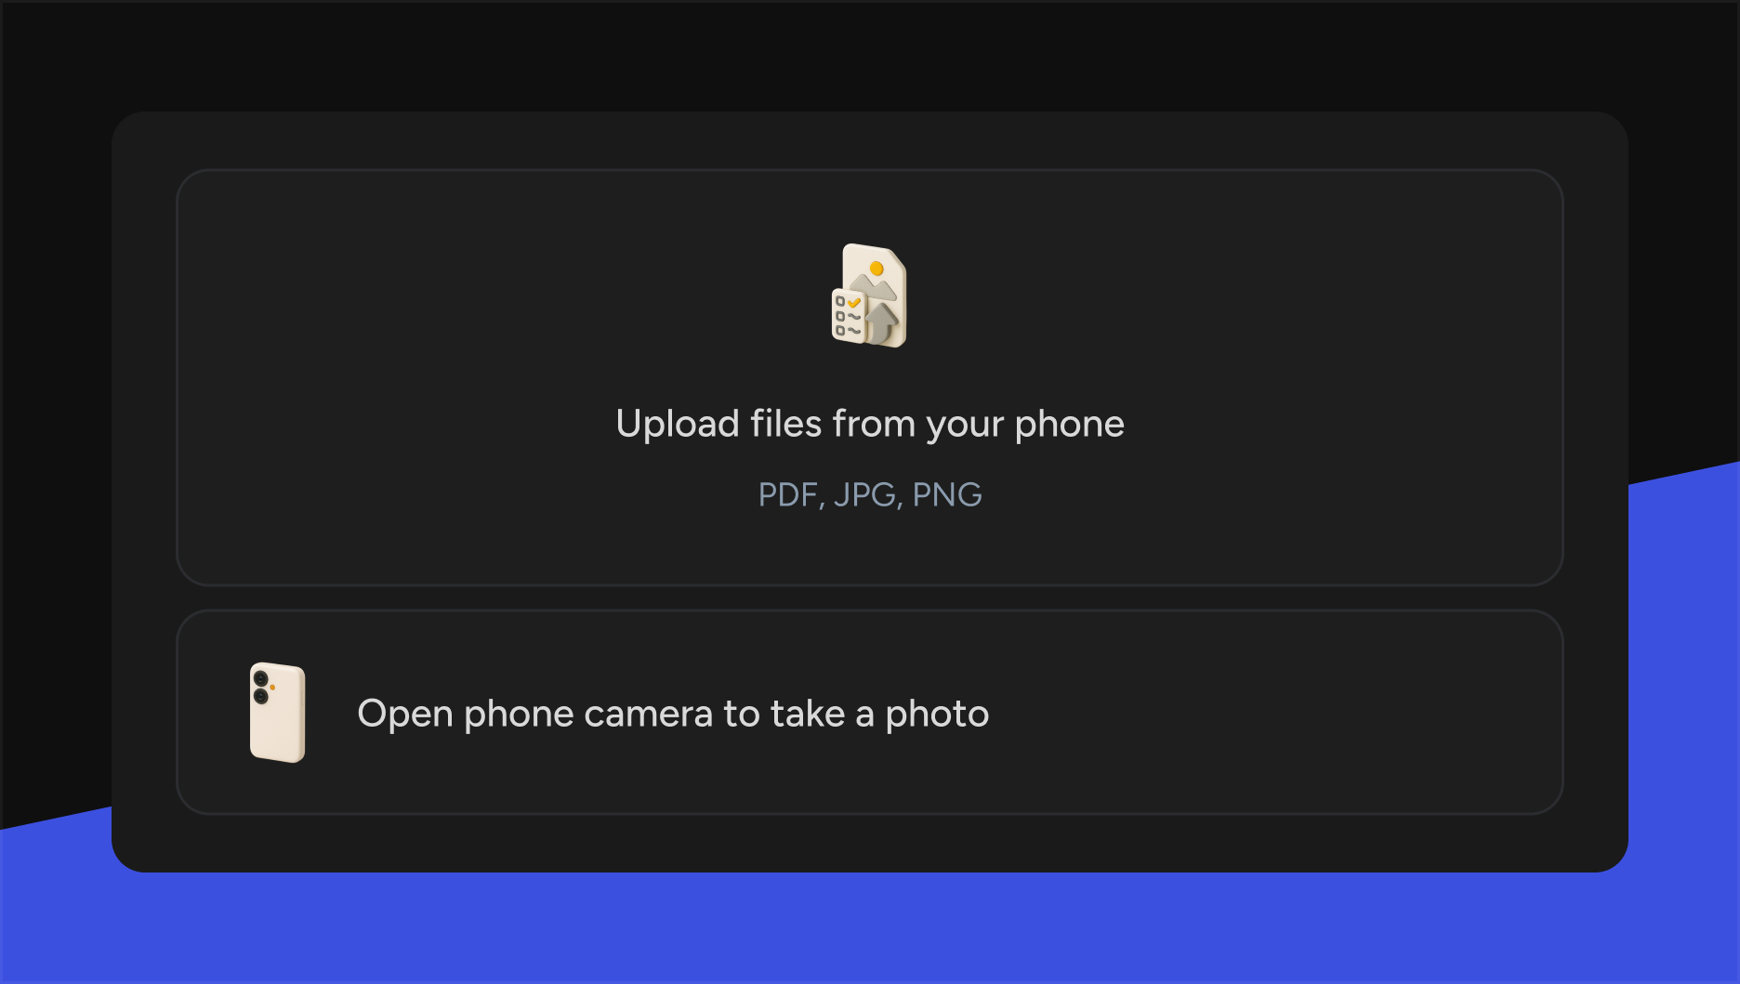Click the dark panel margin between the cards
Image resolution: width=1740 pixels, height=984 pixels.
tap(870, 597)
